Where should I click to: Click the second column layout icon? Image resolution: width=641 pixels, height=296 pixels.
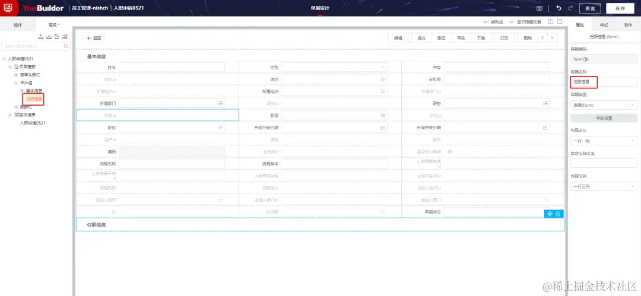[x=559, y=22]
